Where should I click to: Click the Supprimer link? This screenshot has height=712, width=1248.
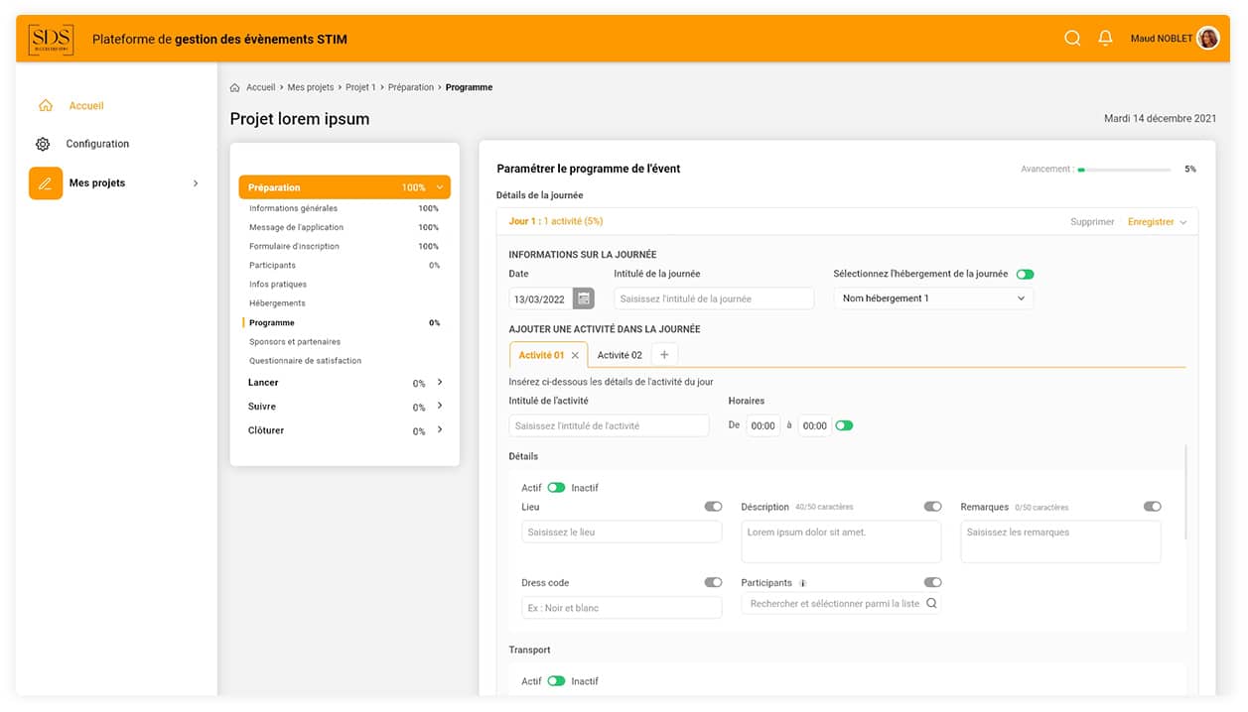click(1092, 222)
